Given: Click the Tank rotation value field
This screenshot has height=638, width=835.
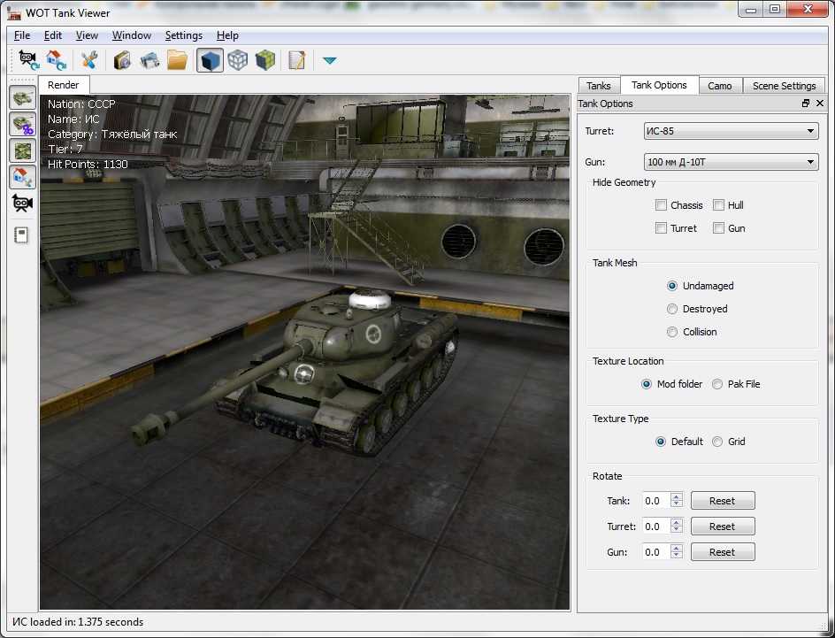Looking at the screenshot, I should (x=655, y=501).
